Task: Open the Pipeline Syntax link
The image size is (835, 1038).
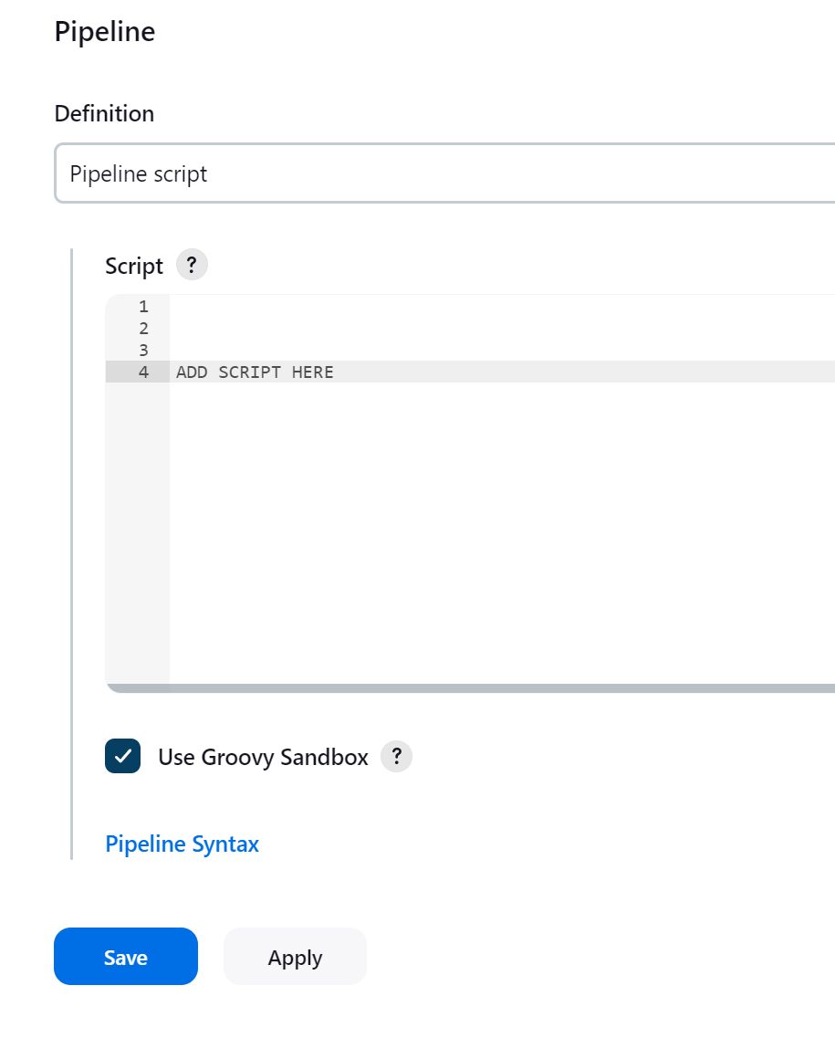Action: coord(183,844)
